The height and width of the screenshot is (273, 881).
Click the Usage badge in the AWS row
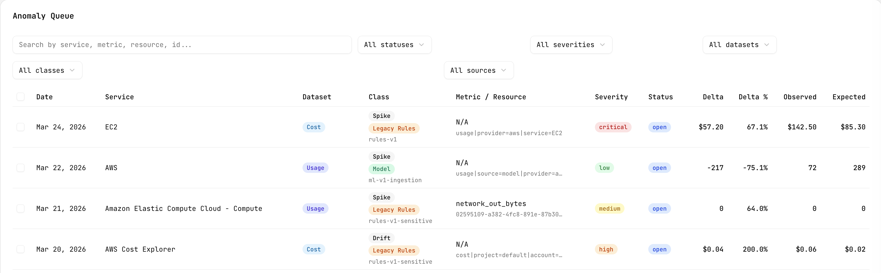click(315, 168)
